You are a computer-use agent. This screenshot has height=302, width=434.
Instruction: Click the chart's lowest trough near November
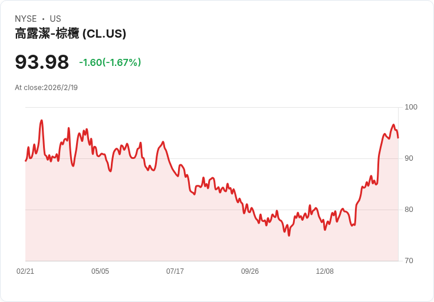(289, 235)
